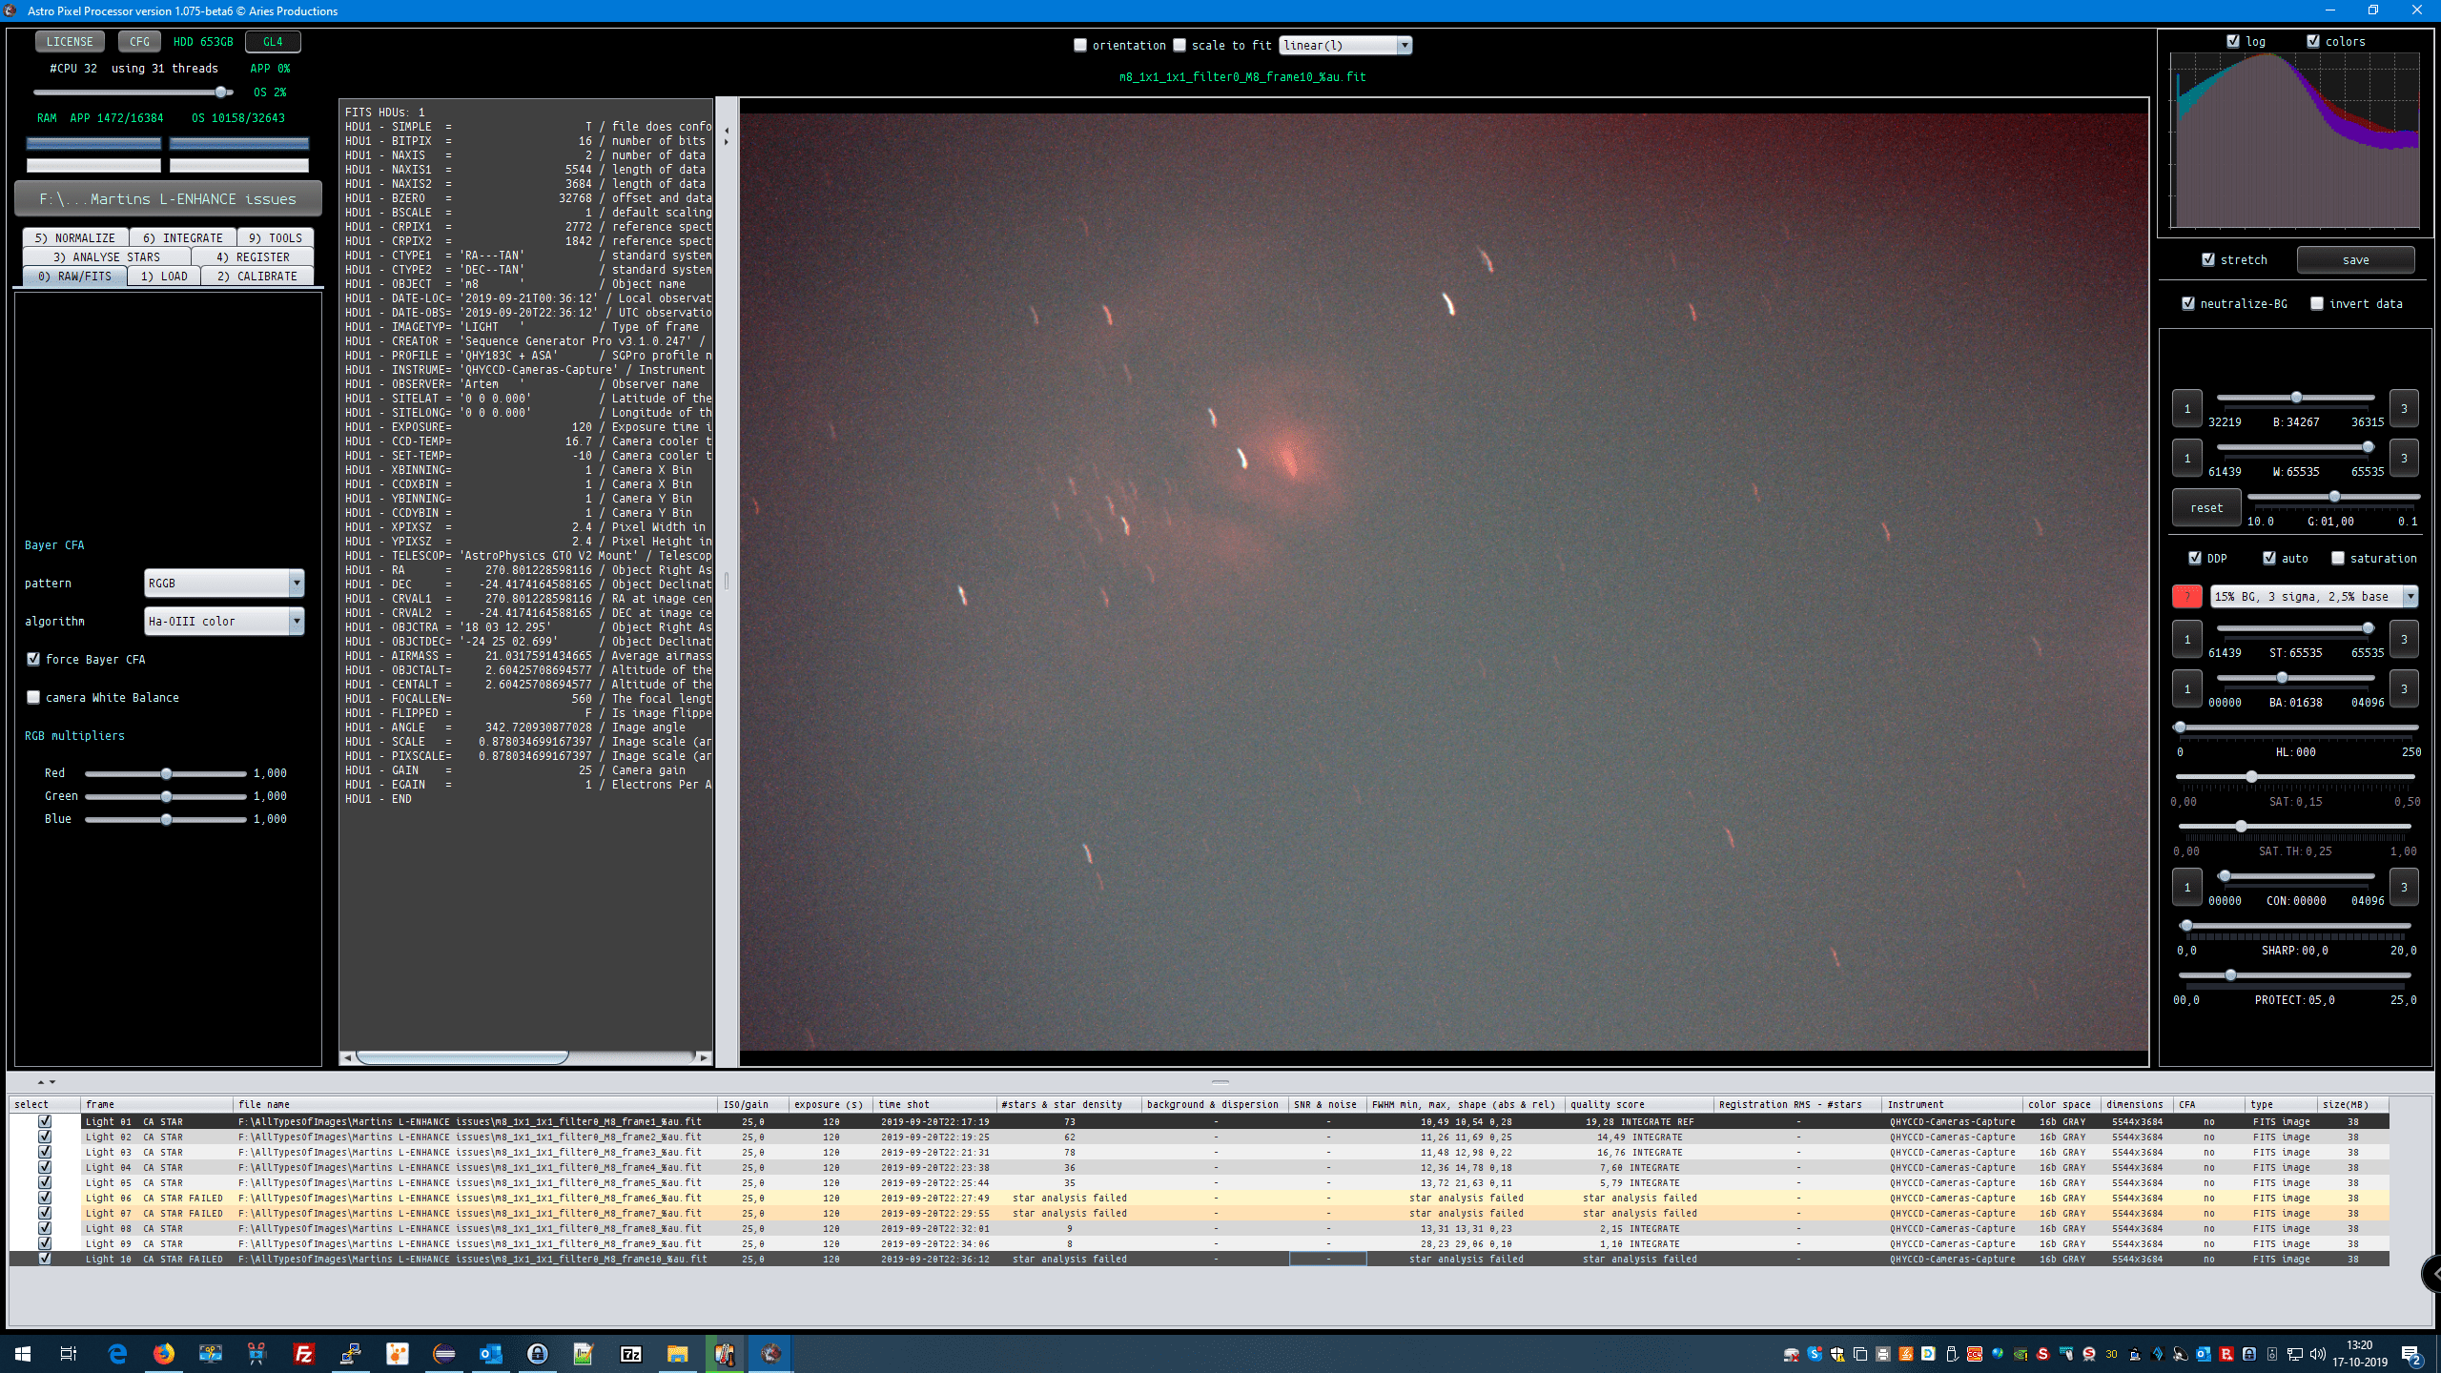Switch to the 6) INTEGRATE tab
The width and height of the screenshot is (2441, 1373).
tap(182, 238)
